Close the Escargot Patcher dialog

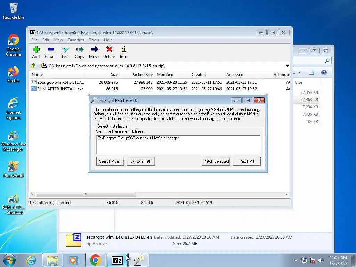[259, 100]
